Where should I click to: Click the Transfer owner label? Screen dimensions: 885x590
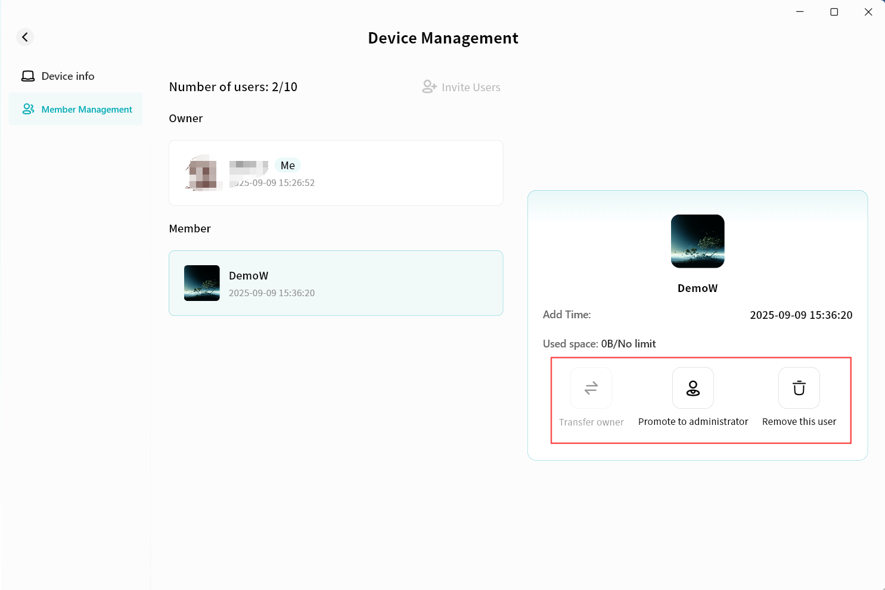click(591, 422)
